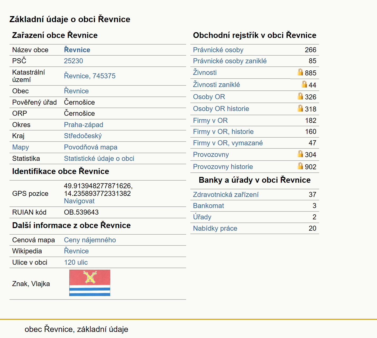The width and height of the screenshot is (377, 338).
Task: Click the count 160 for Firmy v OR, historie
Action: [x=310, y=132]
